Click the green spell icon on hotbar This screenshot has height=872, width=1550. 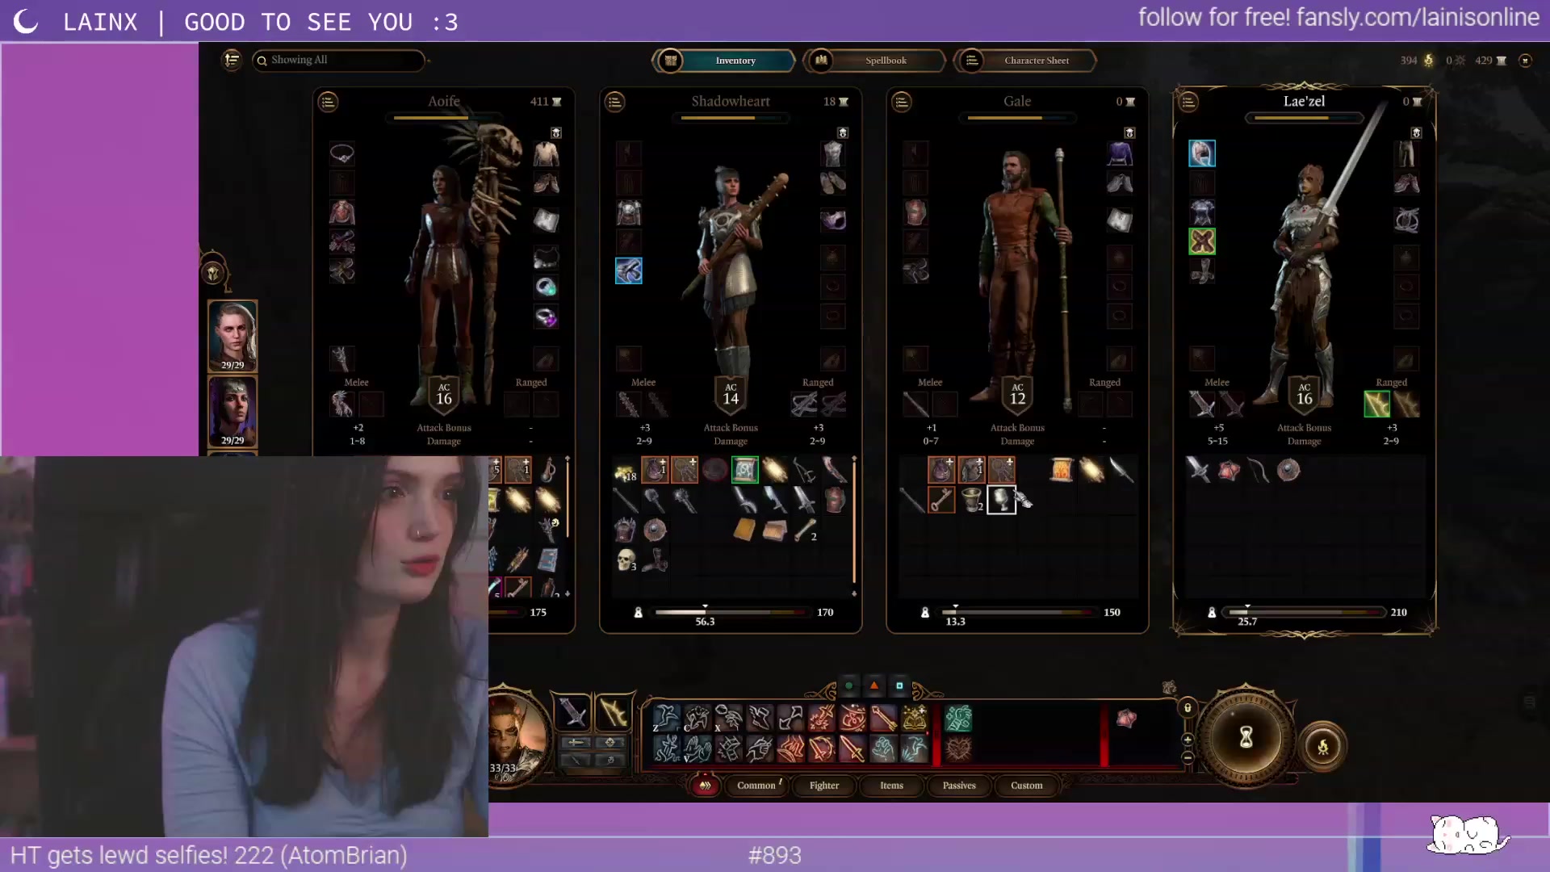tap(958, 718)
